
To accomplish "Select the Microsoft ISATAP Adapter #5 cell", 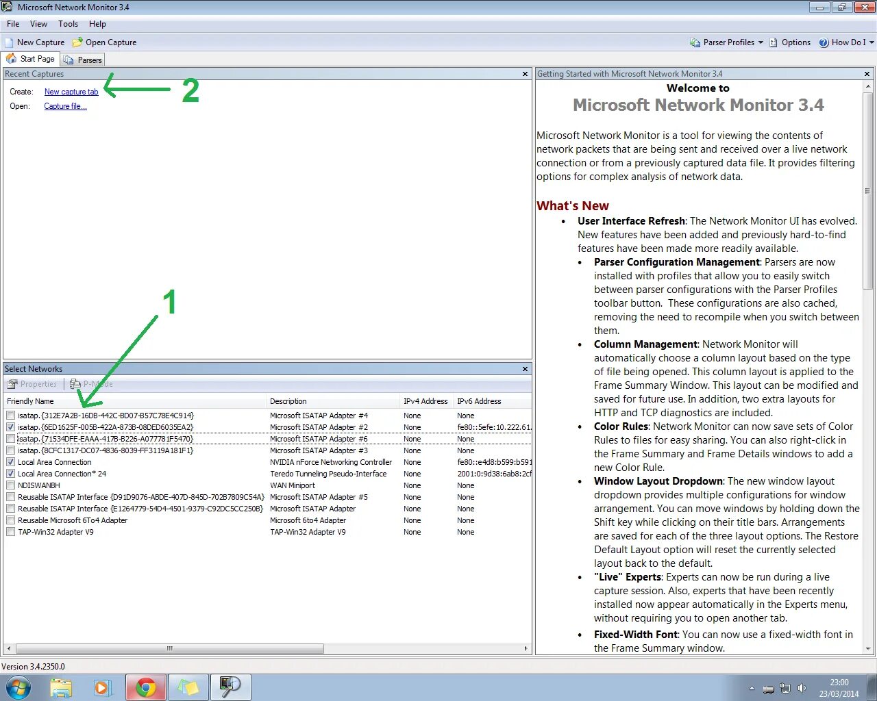I will 319,497.
